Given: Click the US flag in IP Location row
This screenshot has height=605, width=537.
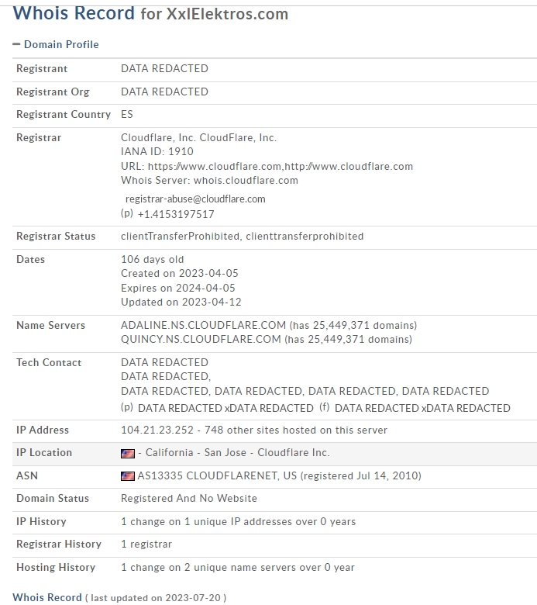Looking at the screenshot, I should [x=128, y=454].
